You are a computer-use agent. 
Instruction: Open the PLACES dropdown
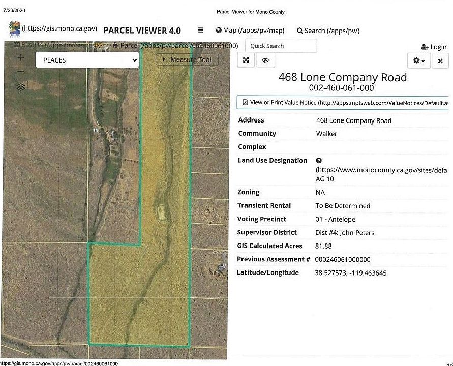87,60
